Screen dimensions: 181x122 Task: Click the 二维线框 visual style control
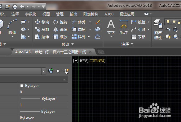pos(97,61)
